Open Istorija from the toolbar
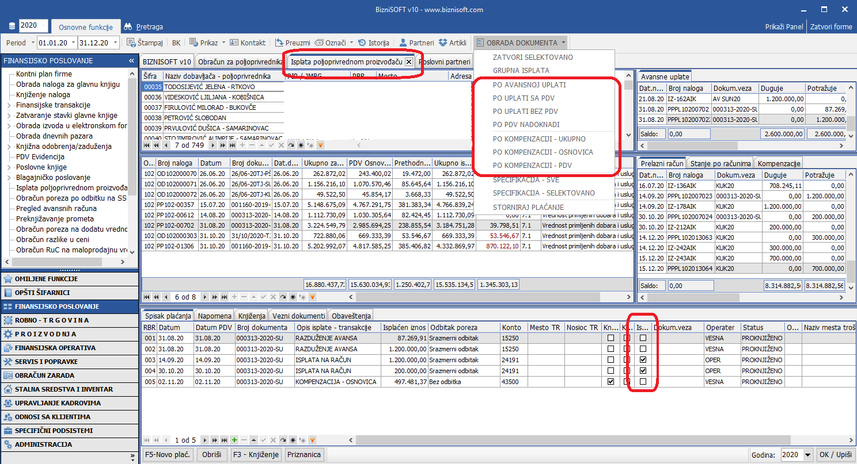The width and height of the screenshot is (857, 464). [362, 43]
